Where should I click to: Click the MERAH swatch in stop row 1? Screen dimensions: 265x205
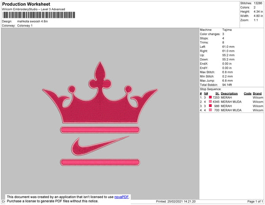(x=210, y=97)
